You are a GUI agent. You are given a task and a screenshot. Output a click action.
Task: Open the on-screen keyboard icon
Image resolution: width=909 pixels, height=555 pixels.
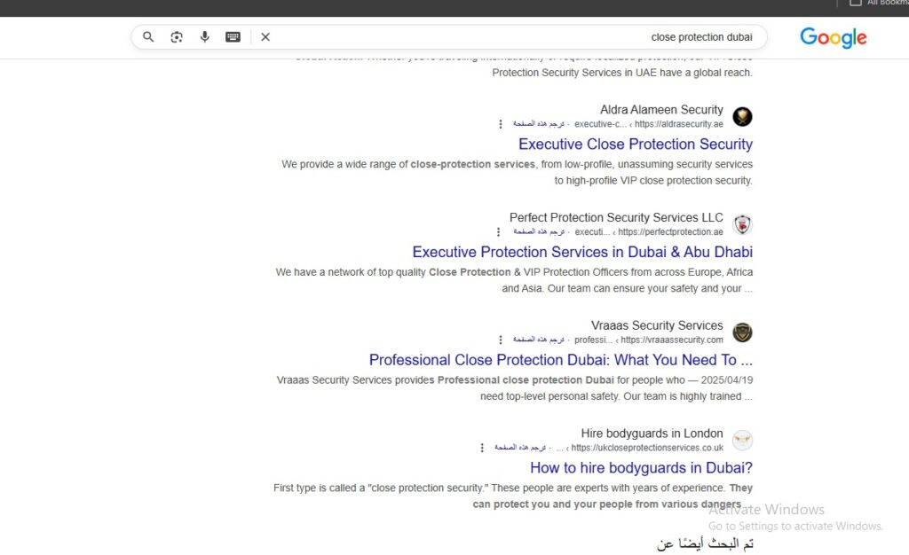coord(233,37)
